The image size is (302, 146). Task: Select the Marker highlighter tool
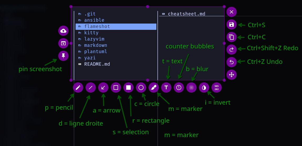coord(154,88)
